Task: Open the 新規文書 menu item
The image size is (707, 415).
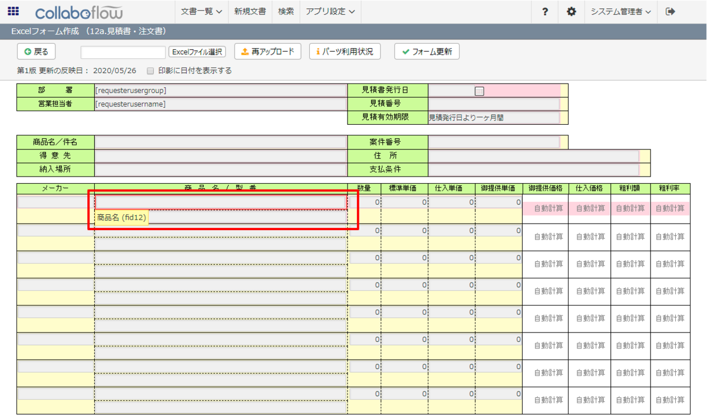Action: [250, 11]
